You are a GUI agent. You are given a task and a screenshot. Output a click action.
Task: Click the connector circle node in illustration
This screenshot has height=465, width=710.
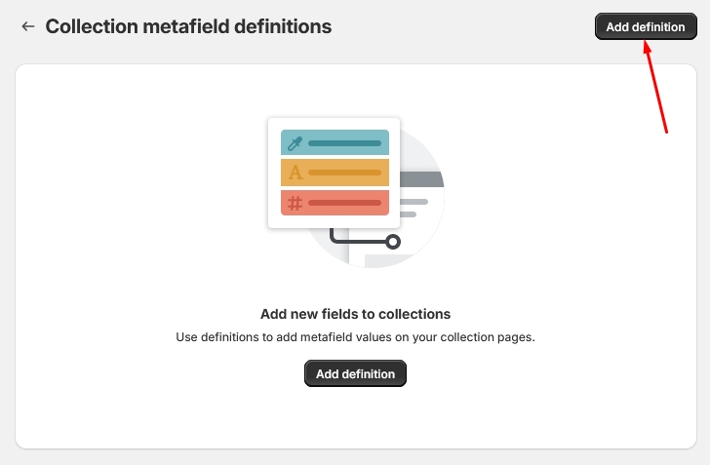point(392,241)
